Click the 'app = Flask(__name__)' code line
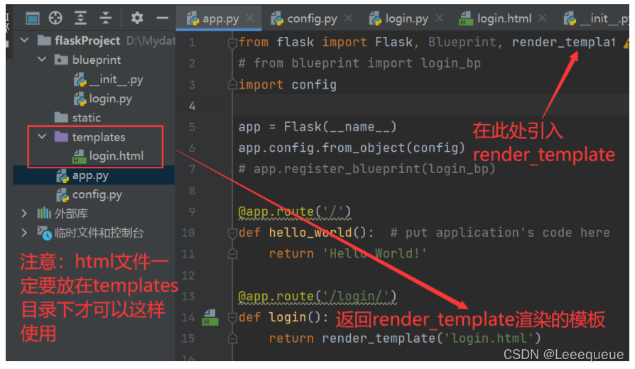 pos(317,127)
